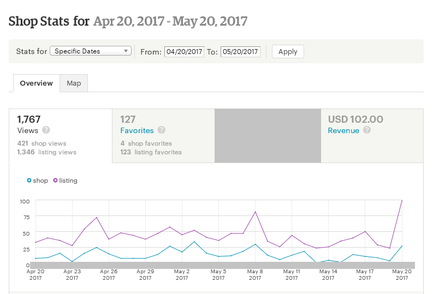Click the listing peak point on May 8

[x=255, y=212]
